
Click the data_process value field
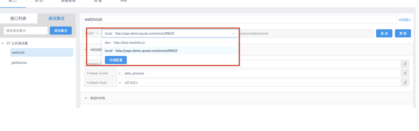(x=261, y=73)
